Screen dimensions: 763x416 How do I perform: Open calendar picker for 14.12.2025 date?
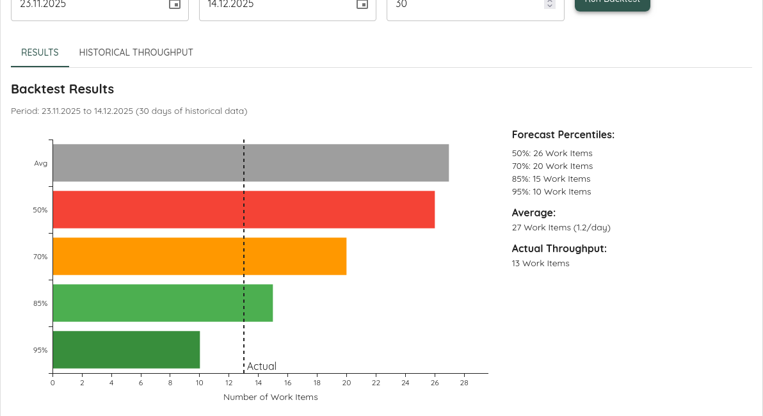pyautogui.click(x=362, y=4)
